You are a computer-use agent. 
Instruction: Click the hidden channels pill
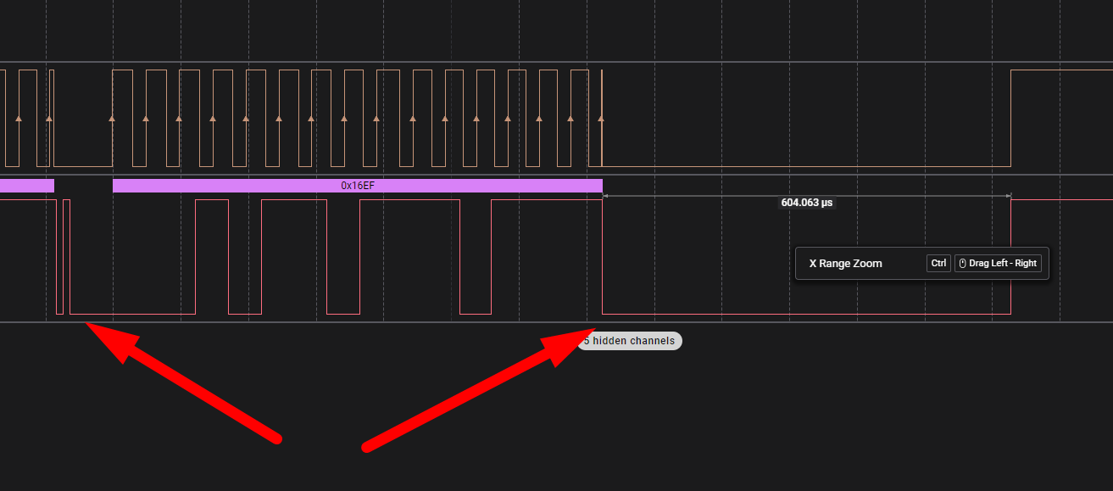point(629,341)
